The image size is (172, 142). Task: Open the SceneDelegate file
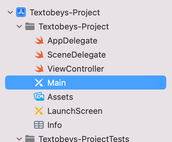coord(76,55)
